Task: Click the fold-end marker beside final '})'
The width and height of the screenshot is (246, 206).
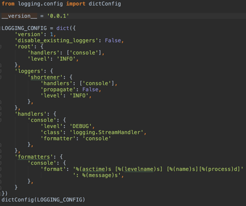Action: click(x=0, y=193)
